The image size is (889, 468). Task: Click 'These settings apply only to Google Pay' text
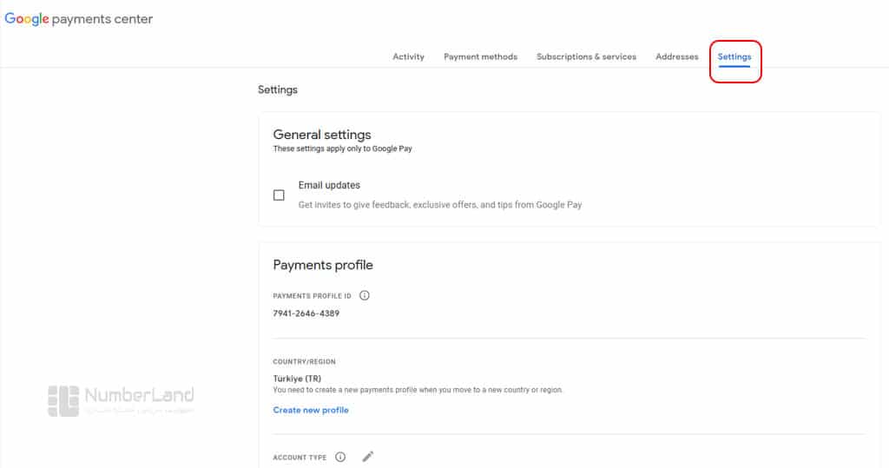tap(342, 148)
